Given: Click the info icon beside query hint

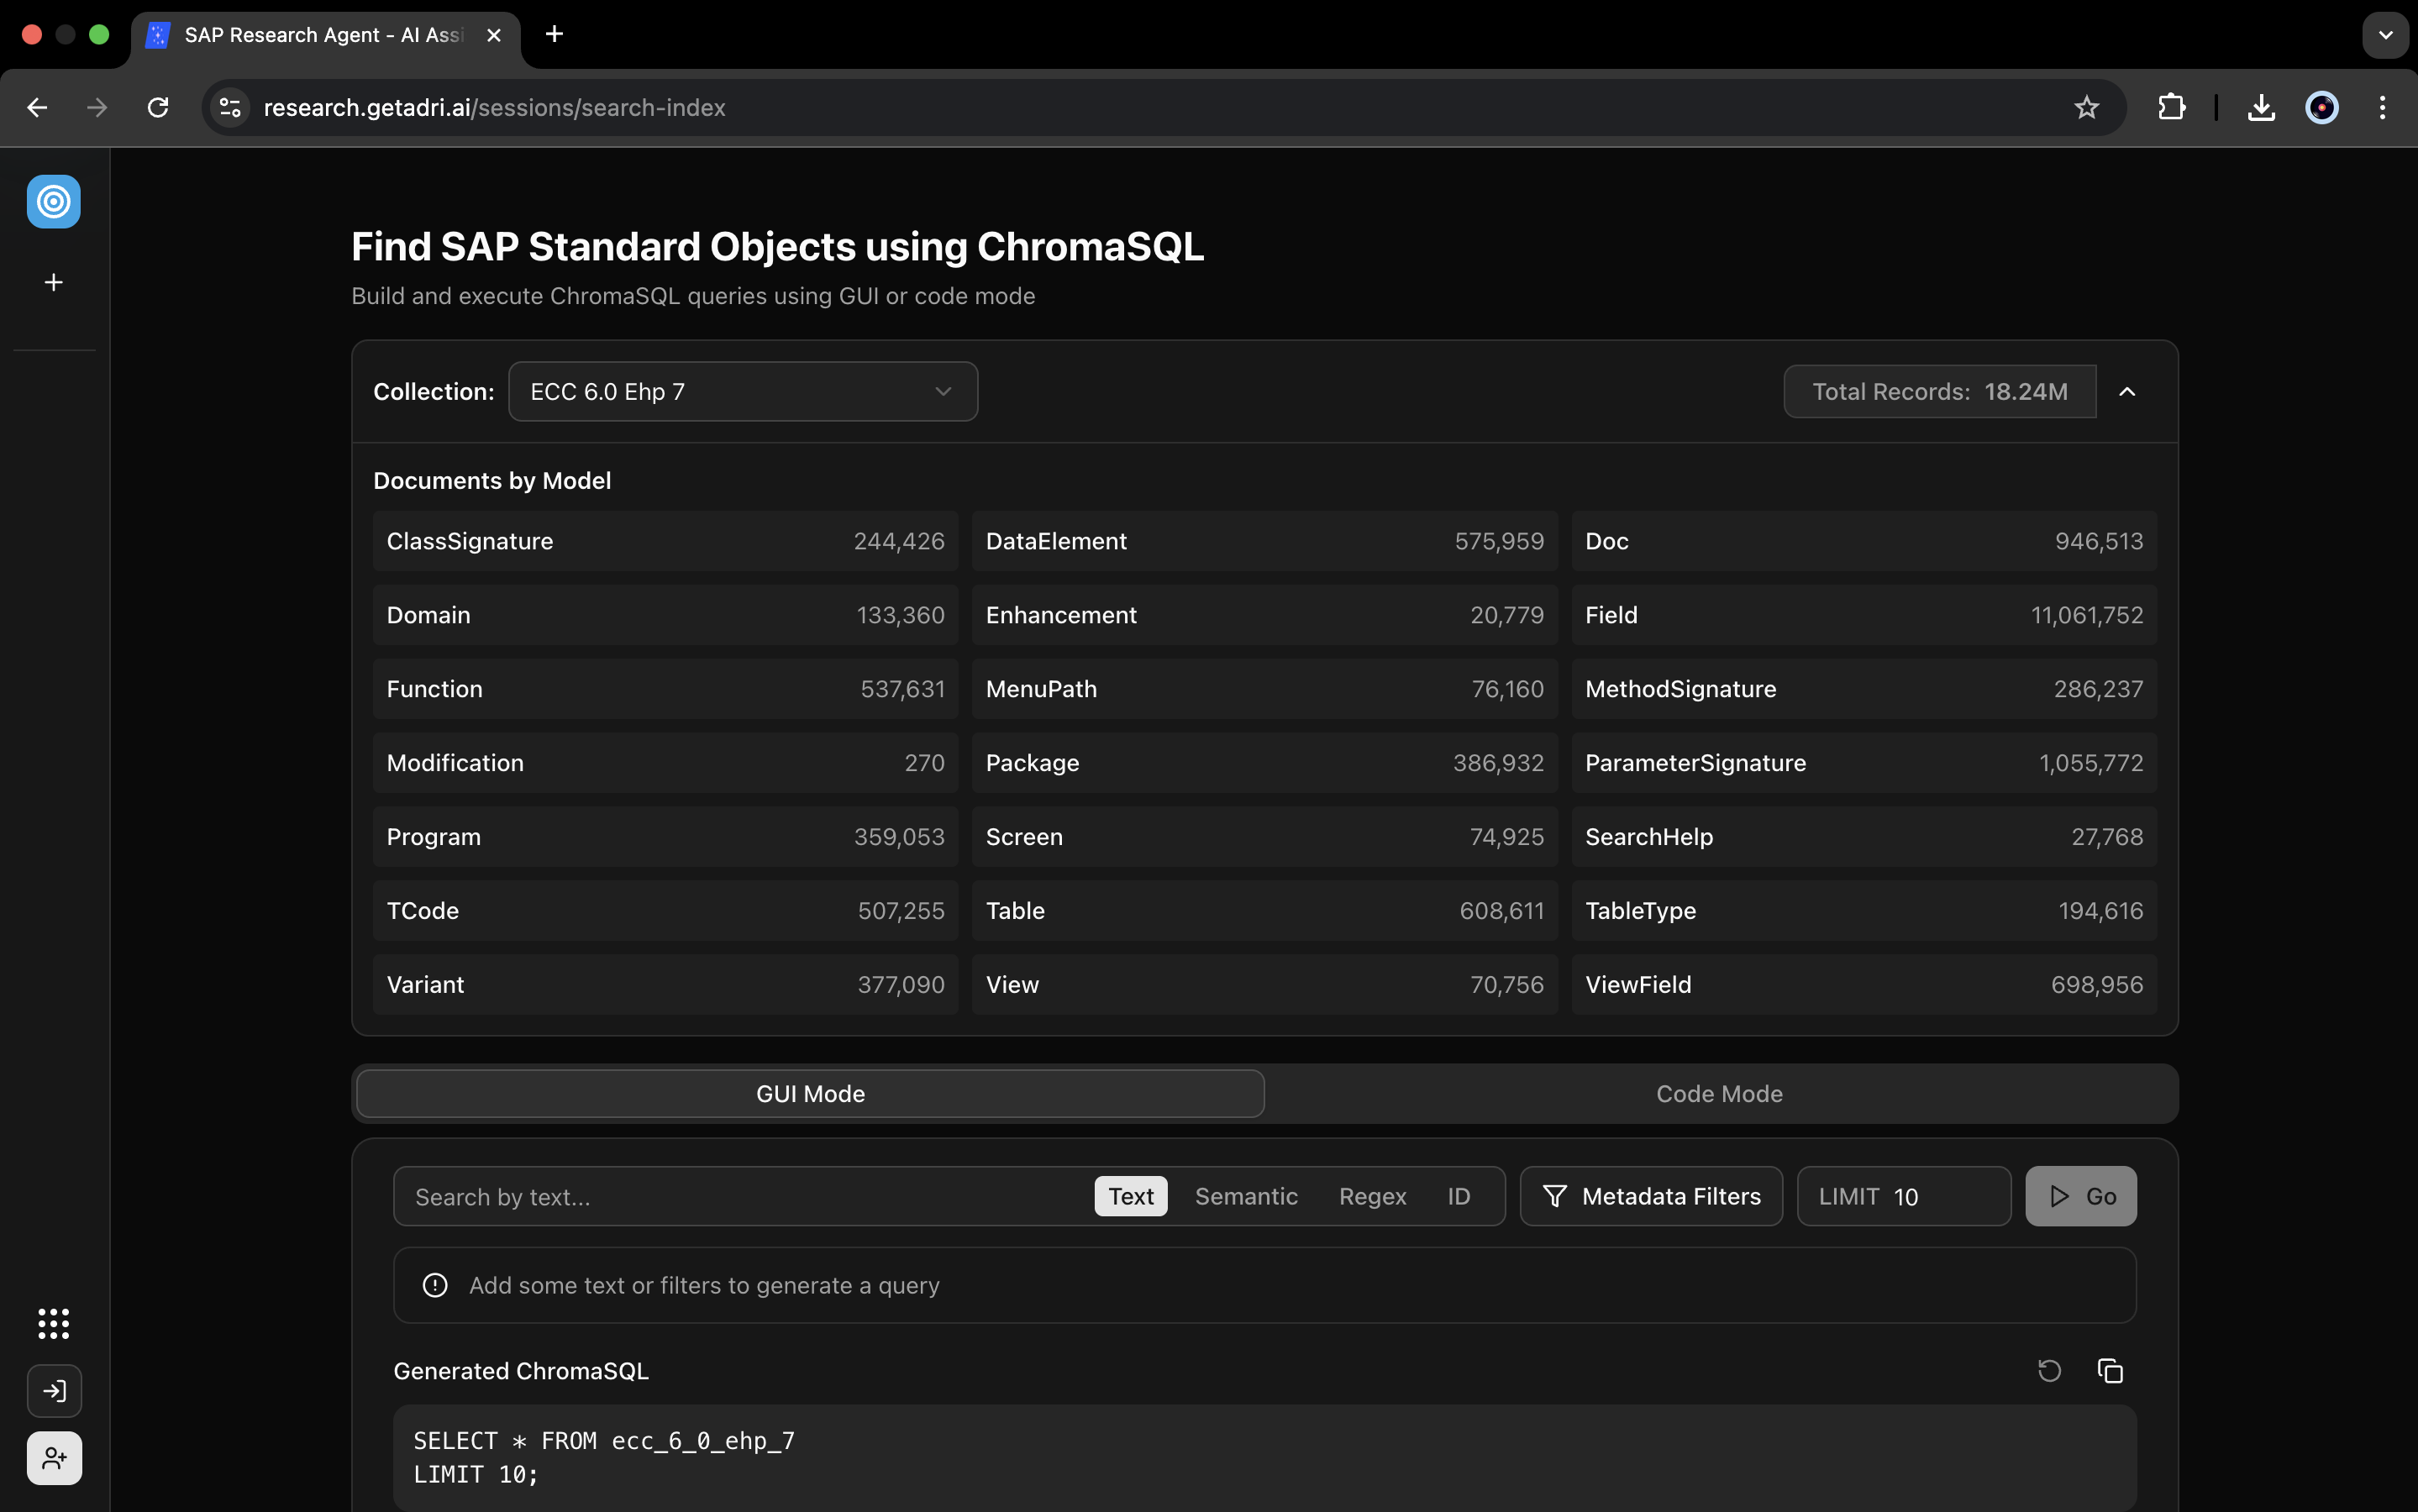Looking at the screenshot, I should click(435, 1285).
